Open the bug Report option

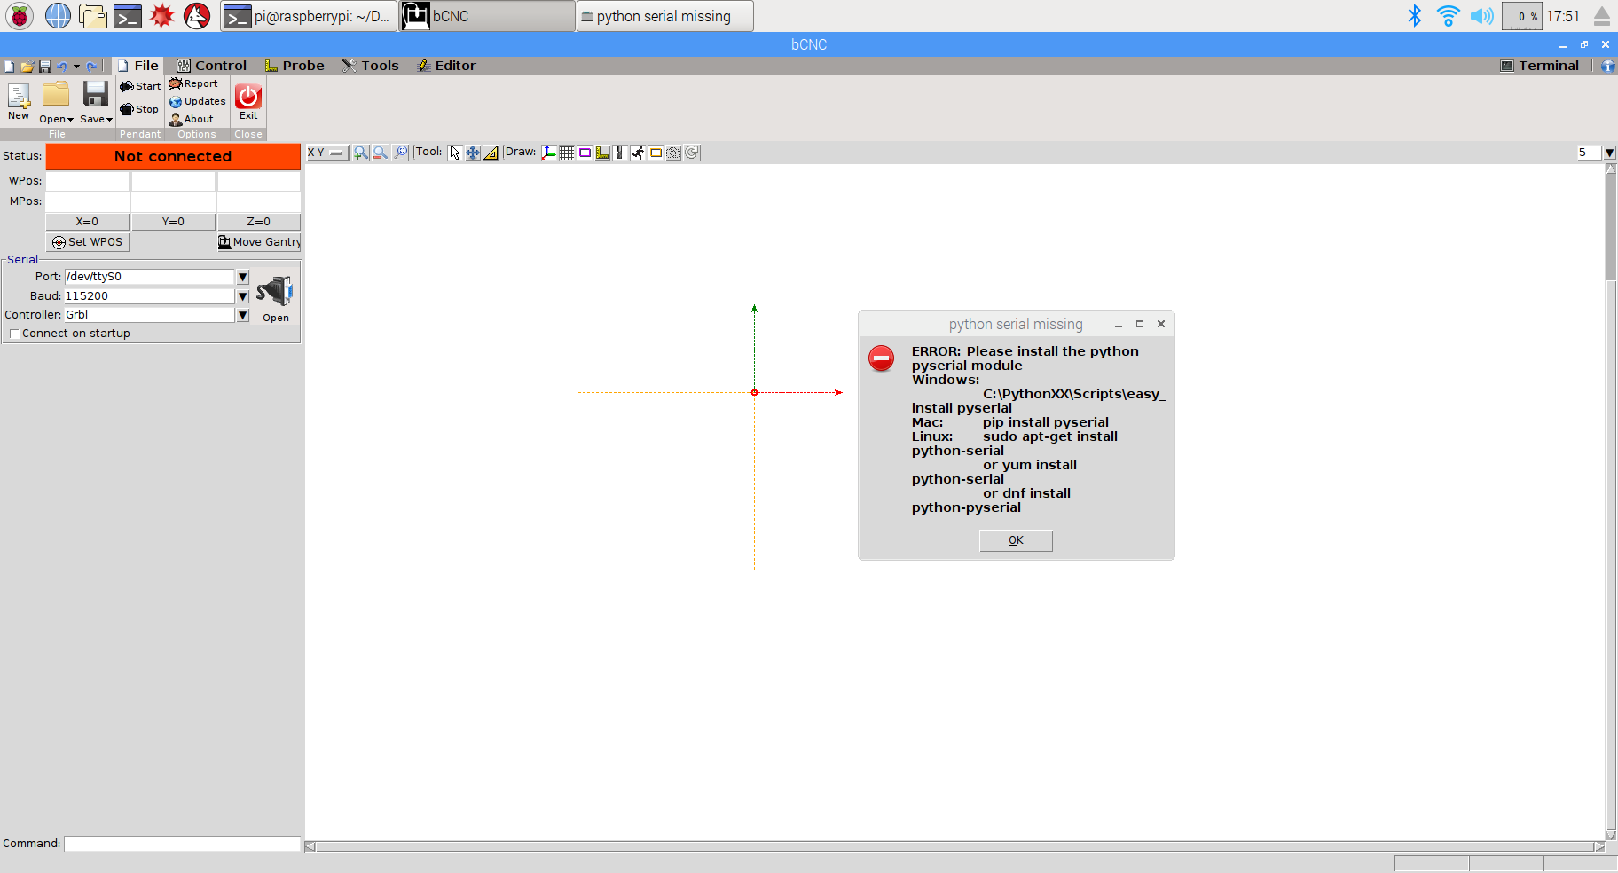pos(193,83)
